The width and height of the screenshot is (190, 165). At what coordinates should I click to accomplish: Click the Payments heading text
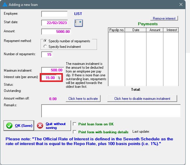(148, 24)
